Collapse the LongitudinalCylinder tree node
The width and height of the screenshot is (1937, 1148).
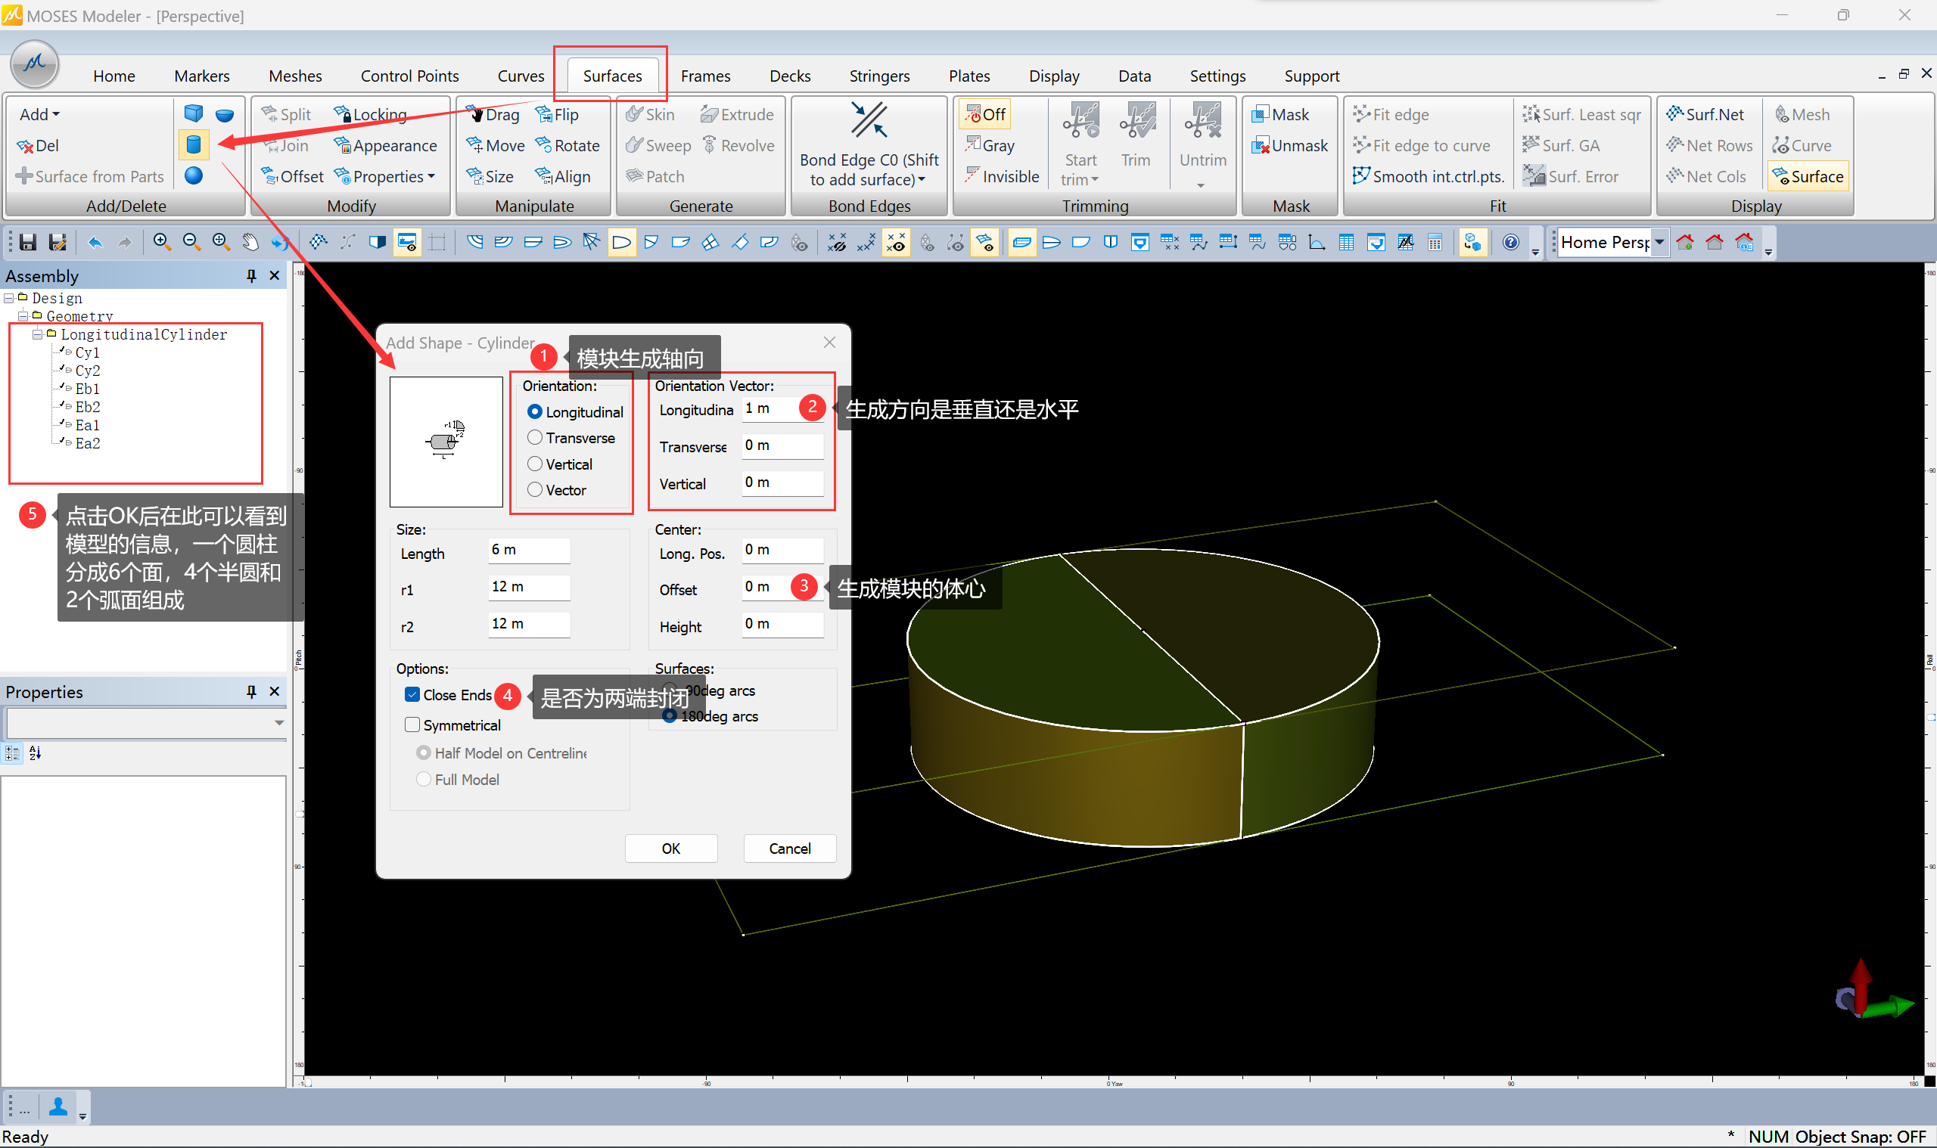pos(36,334)
